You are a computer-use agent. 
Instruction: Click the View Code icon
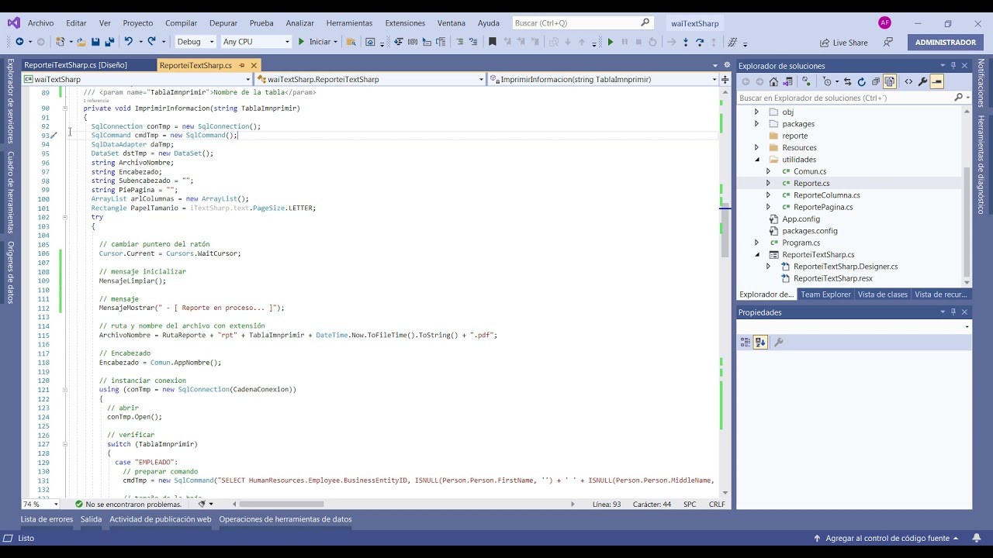click(908, 81)
